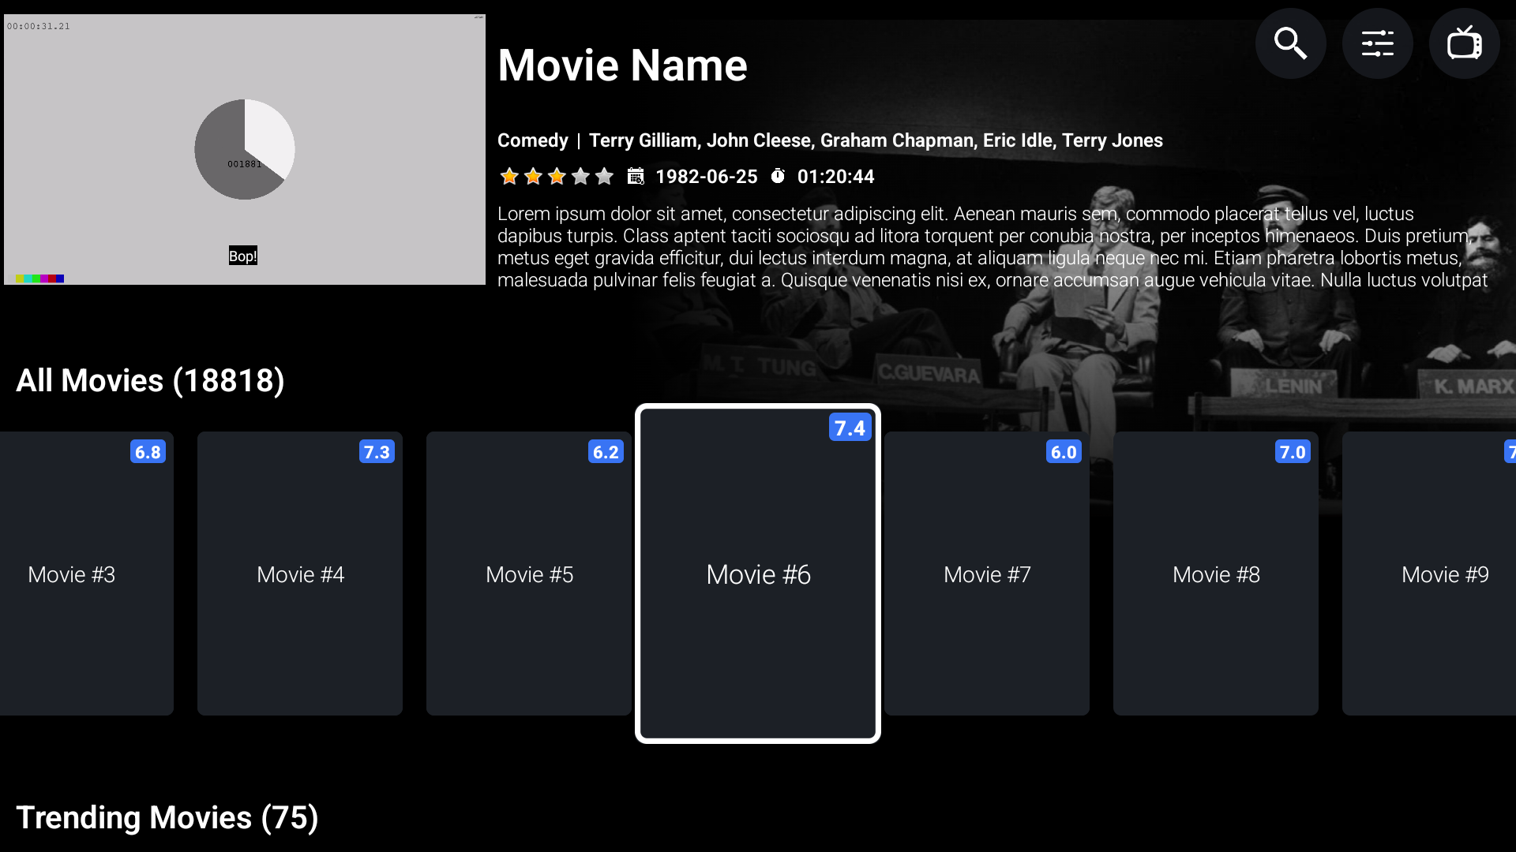Click the All Movies section header
Screen dimensions: 1516x852
[x=149, y=380]
